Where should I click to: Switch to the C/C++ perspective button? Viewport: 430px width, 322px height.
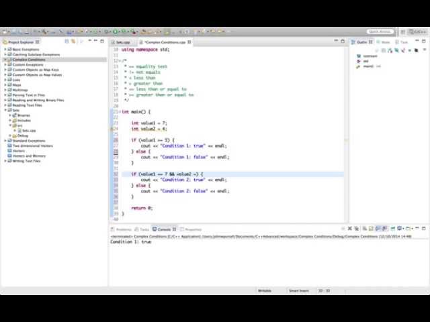click(417, 32)
